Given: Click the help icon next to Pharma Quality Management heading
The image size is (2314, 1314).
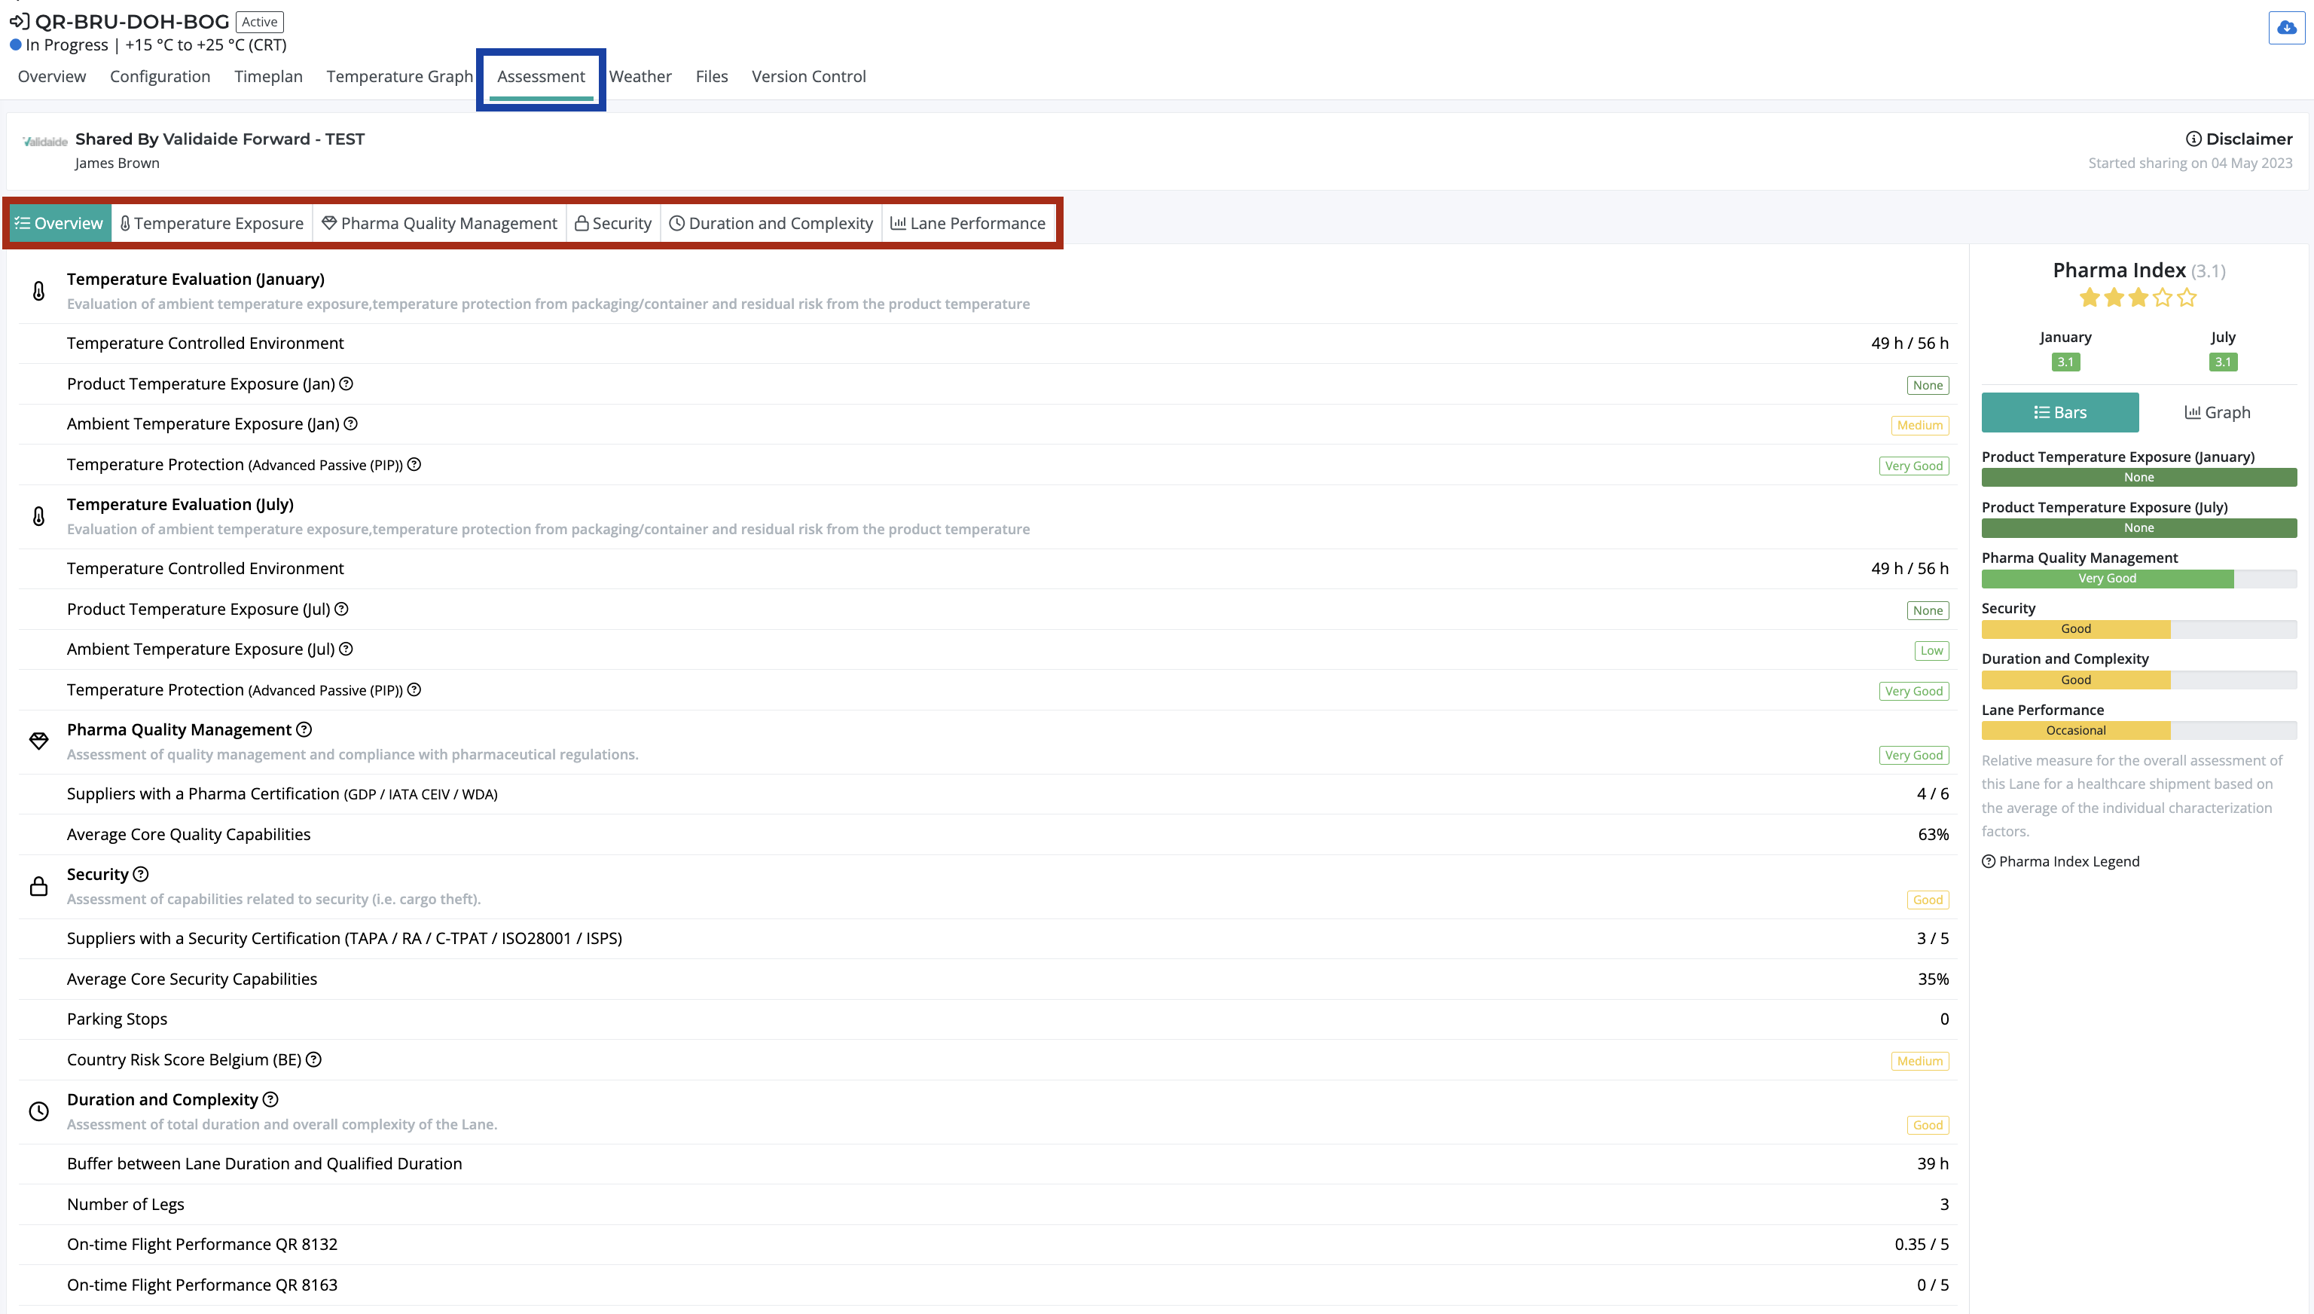Looking at the screenshot, I should click(x=304, y=729).
